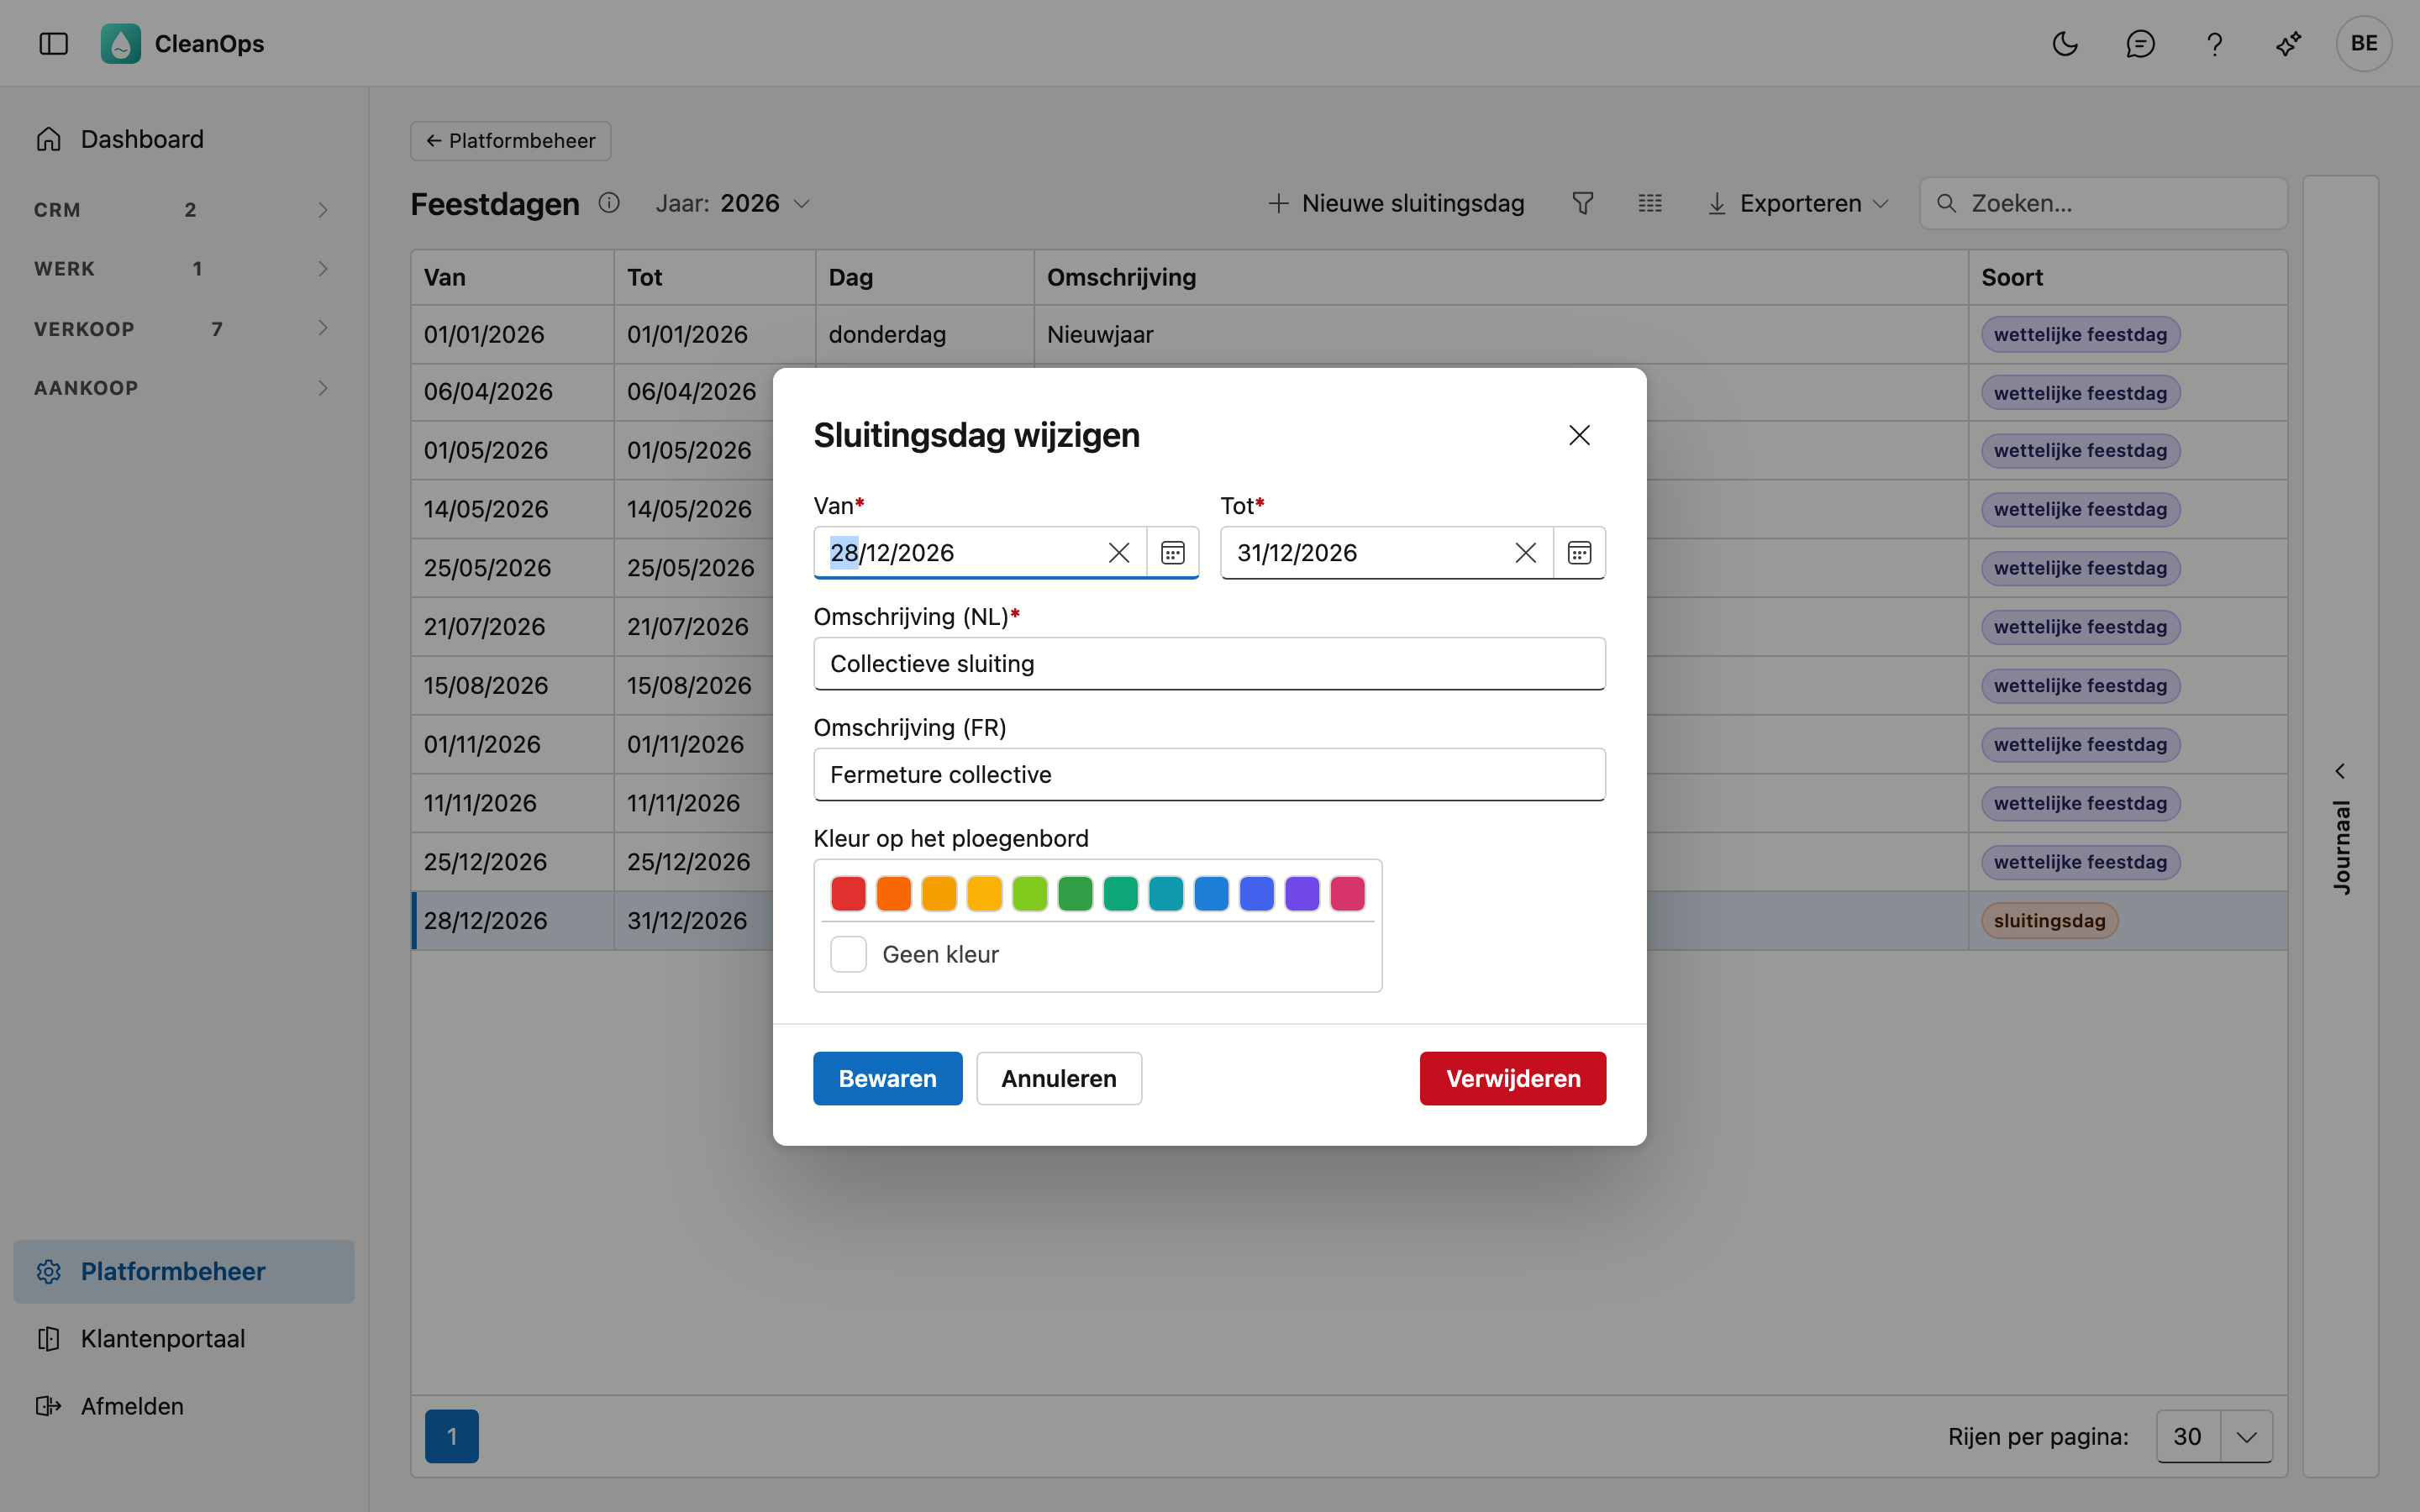Image resolution: width=2420 pixels, height=1512 pixels.
Task: Go to Klantenportaal in sidebar
Action: point(163,1339)
